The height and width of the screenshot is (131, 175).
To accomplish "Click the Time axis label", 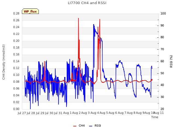I will click(x=155, y=117).
